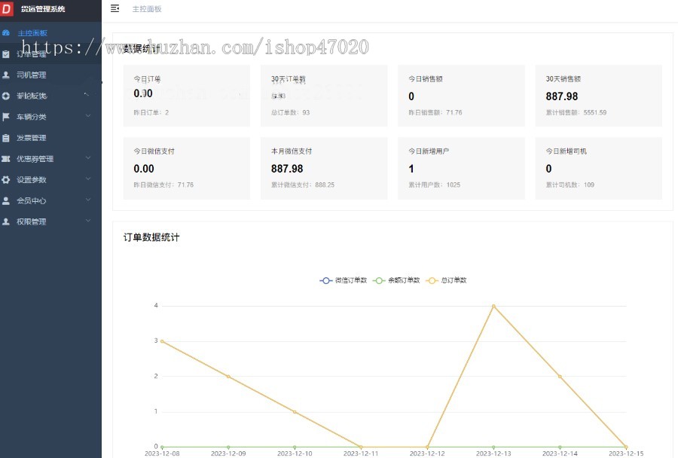Click 累计销售额: 5551.59 text

[x=576, y=112]
